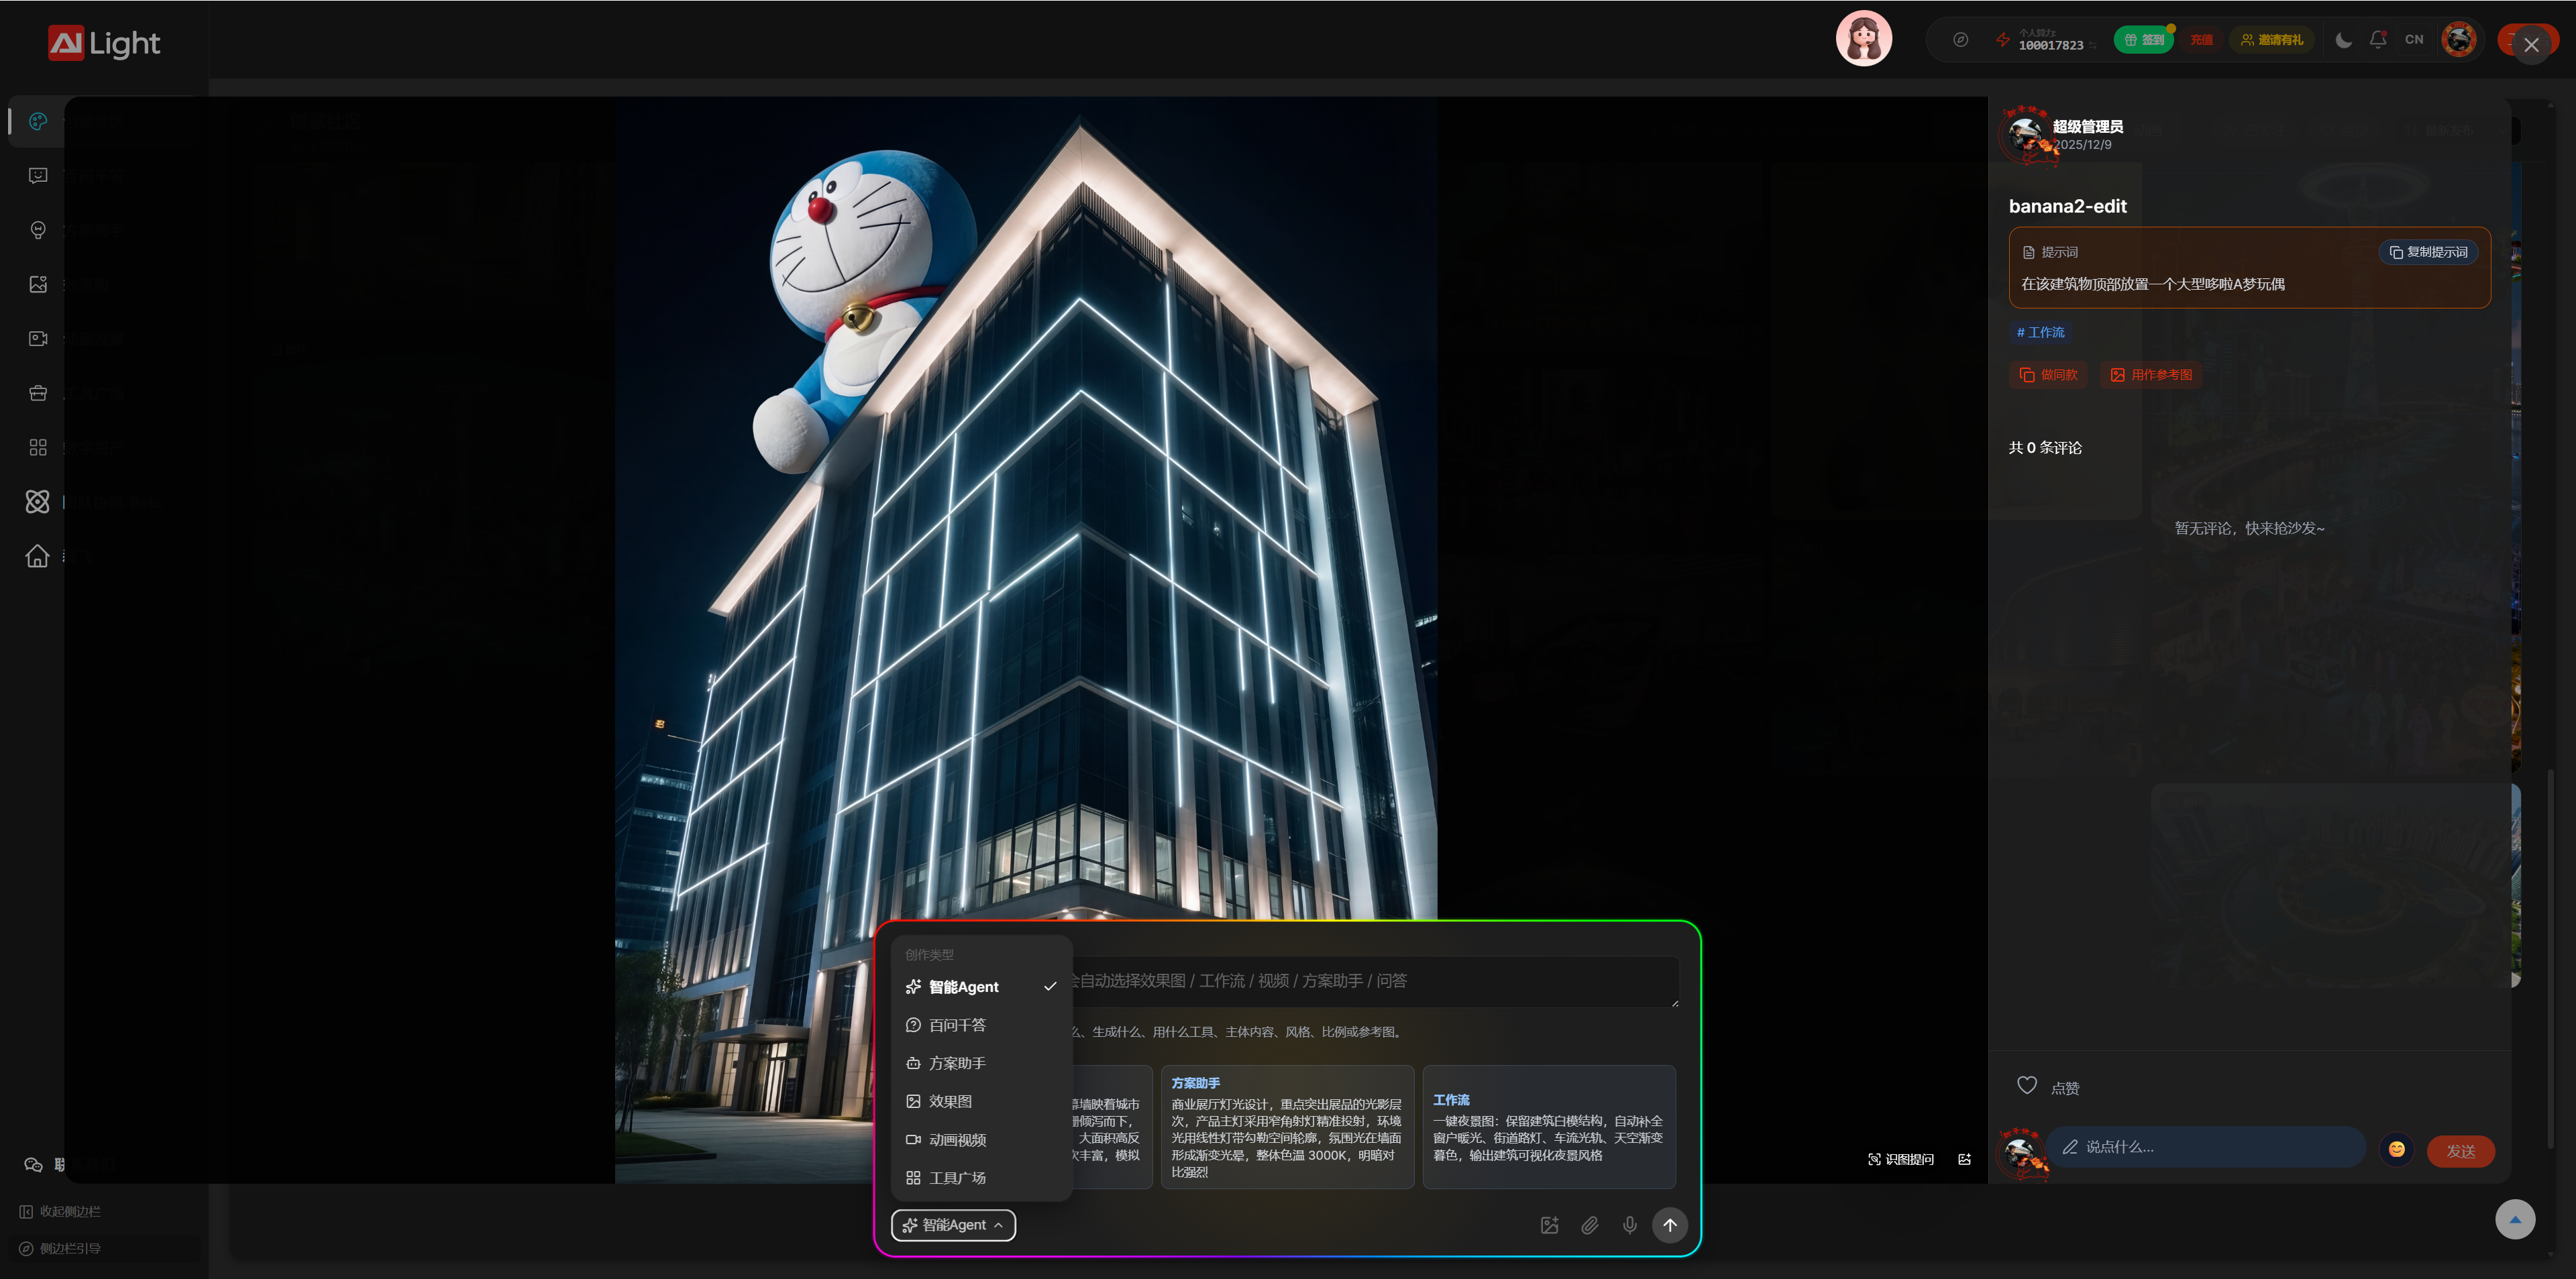This screenshot has width=2576, height=1279.
Task: Submit the prompt with the up-arrow button
Action: pyautogui.click(x=1669, y=1225)
